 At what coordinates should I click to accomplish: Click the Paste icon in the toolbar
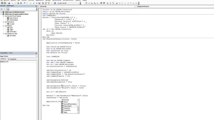coord(18,3)
